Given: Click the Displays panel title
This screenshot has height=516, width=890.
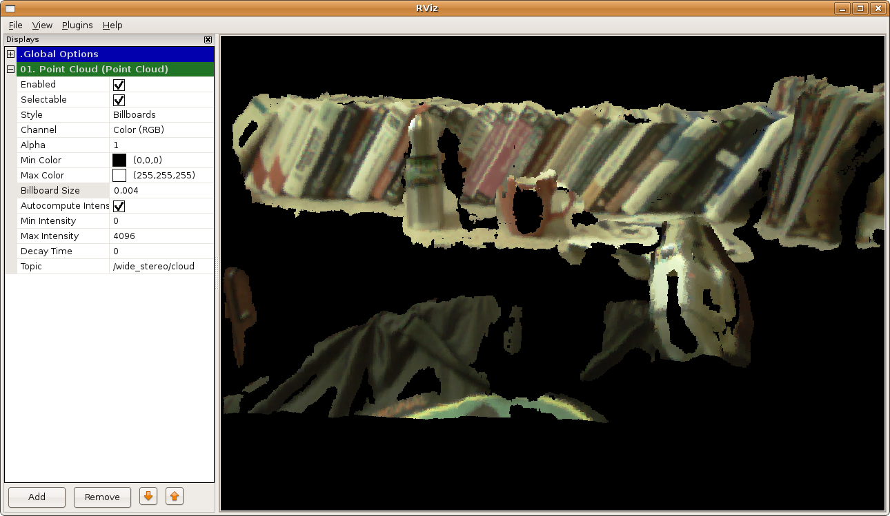Looking at the screenshot, I should [x=23, y=40].
